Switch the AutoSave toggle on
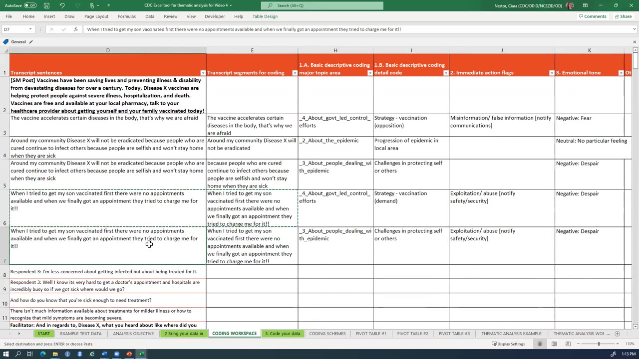The height and width of the screenshot is (359, 639). 30,5
